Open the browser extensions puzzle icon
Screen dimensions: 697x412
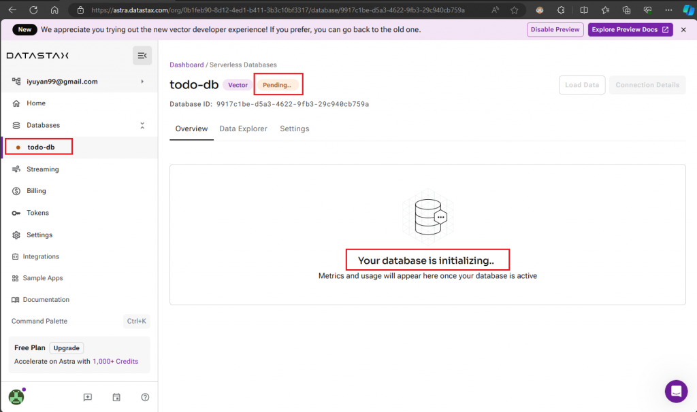[x=561, y=10]
